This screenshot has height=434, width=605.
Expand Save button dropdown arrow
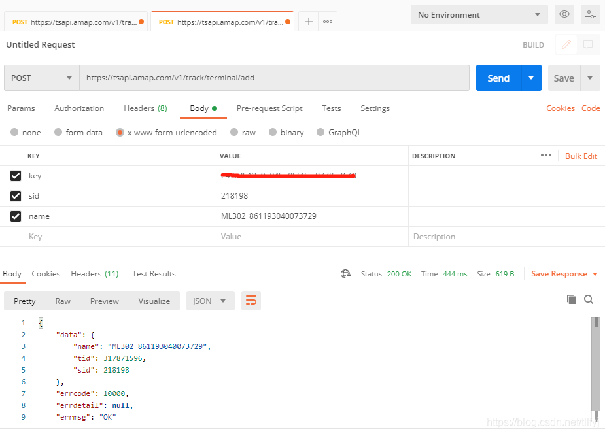[x=590, y=78]
